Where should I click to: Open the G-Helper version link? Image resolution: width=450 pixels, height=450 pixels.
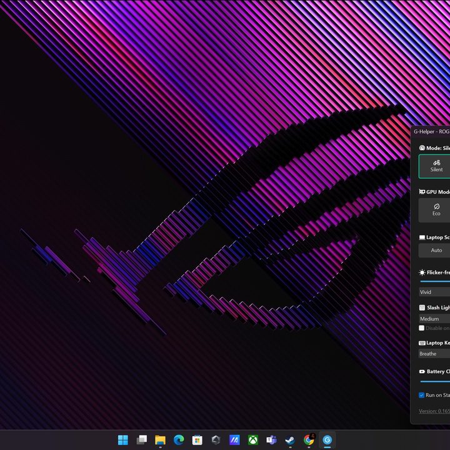click(x=434, y=411)
